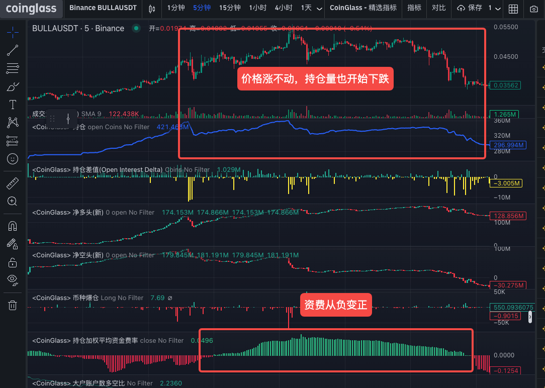The width and height of the screenshot is (545, 388).
Task: Switch to the 1天 timeframe
Action: (306, 8)
